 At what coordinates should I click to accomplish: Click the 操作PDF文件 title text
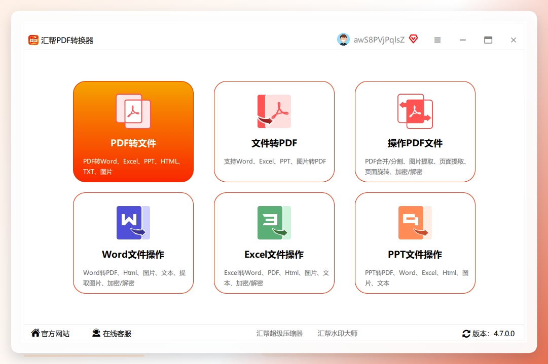tap(415, 143)
